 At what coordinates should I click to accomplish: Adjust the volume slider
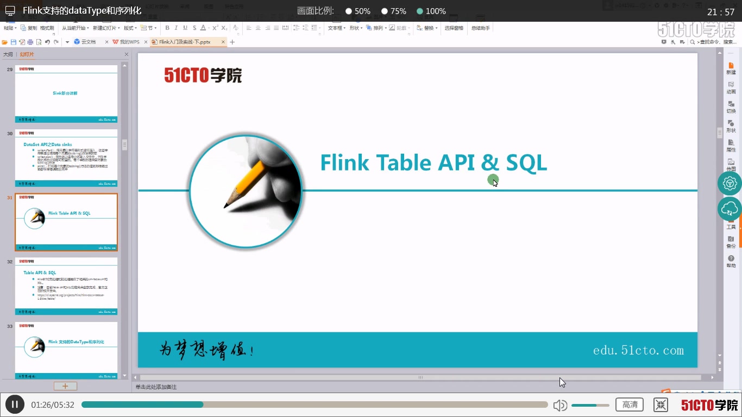[x=590, y=405]
